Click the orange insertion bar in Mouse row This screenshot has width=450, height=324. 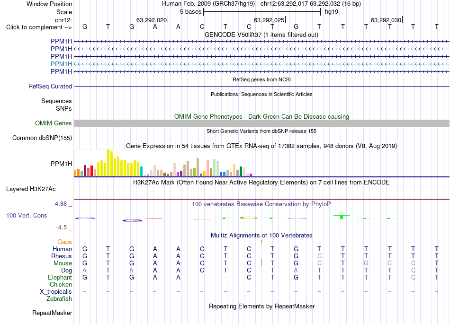(262, 263)
